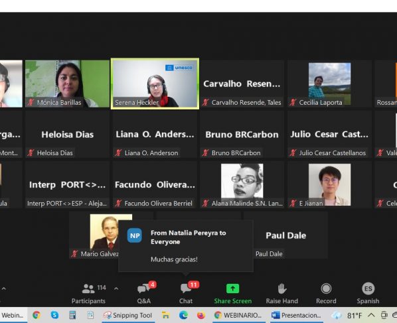Open Microsoft Edge from the taskbar
The image size is (397, 323).
[x=183, y=315]
